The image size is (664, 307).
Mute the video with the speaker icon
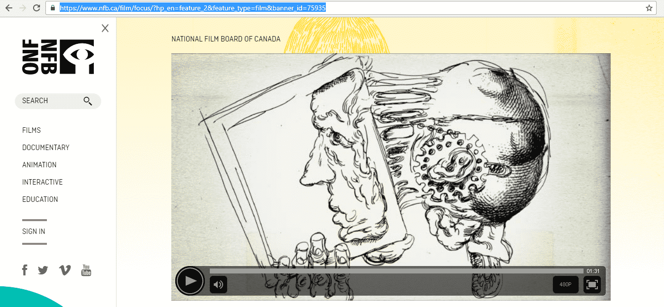[x=218, y=284]
